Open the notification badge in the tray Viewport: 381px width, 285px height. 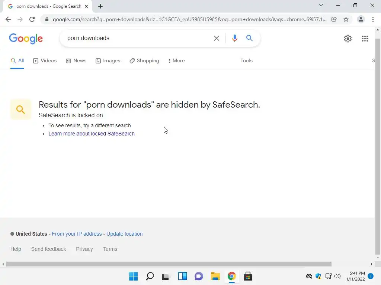coord(371,276)
